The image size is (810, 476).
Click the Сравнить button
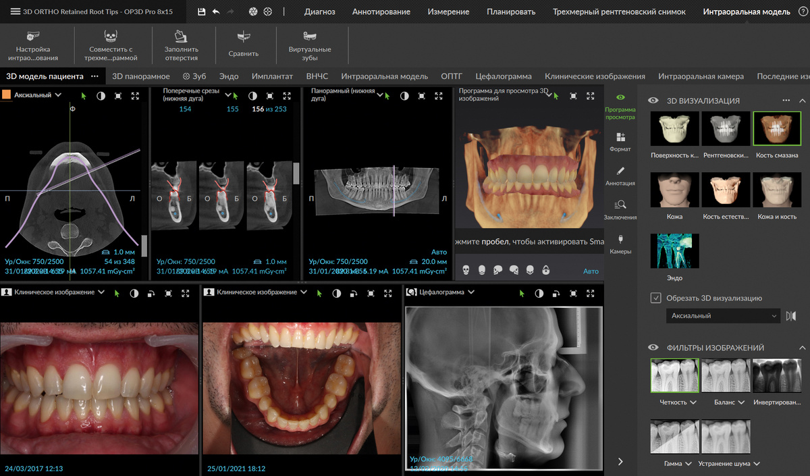coord(244,45)
